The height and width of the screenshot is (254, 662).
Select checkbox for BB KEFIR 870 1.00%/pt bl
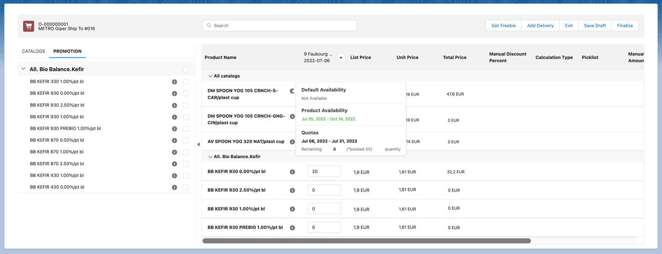186,152
